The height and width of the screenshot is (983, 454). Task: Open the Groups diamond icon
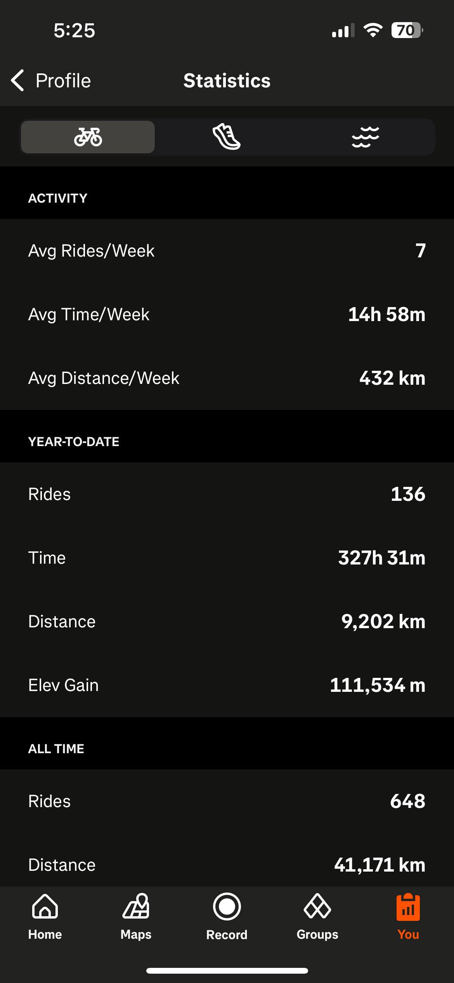tap(317, 907)
